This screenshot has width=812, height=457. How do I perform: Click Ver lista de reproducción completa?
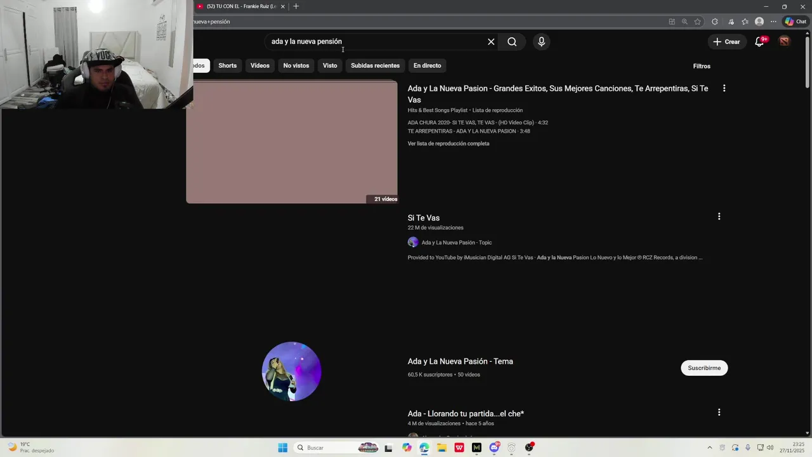449,143
